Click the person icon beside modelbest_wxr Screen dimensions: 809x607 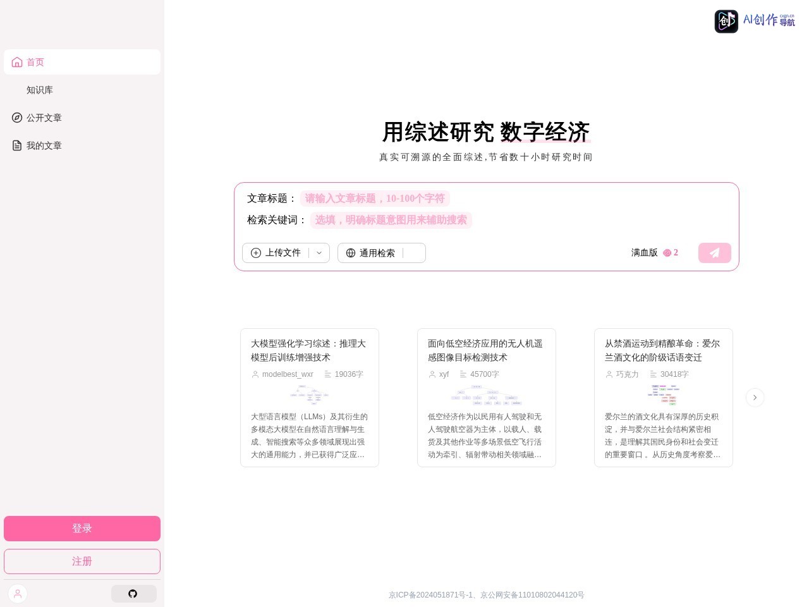(255, 374)
